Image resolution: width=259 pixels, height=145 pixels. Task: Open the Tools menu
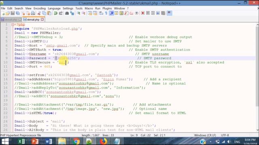[x=79, y=8]
